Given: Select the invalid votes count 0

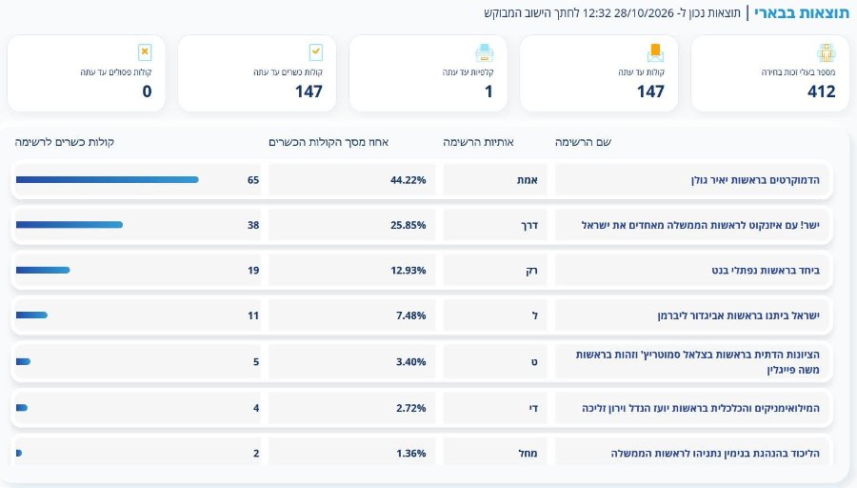Looking at the screenshot, I should coord(147,91).
